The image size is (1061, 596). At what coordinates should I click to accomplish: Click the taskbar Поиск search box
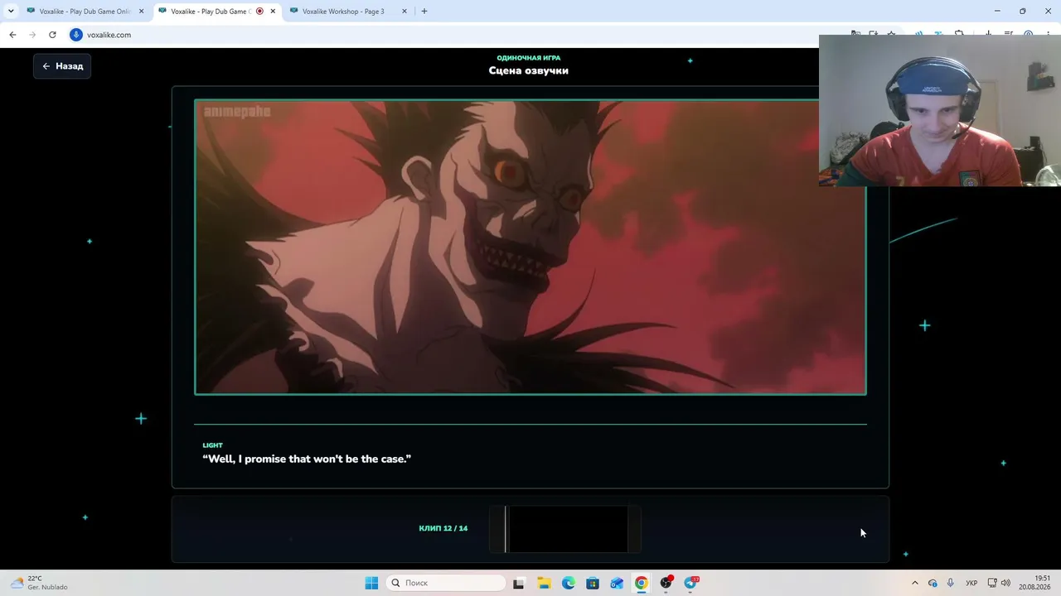point(447,583)
